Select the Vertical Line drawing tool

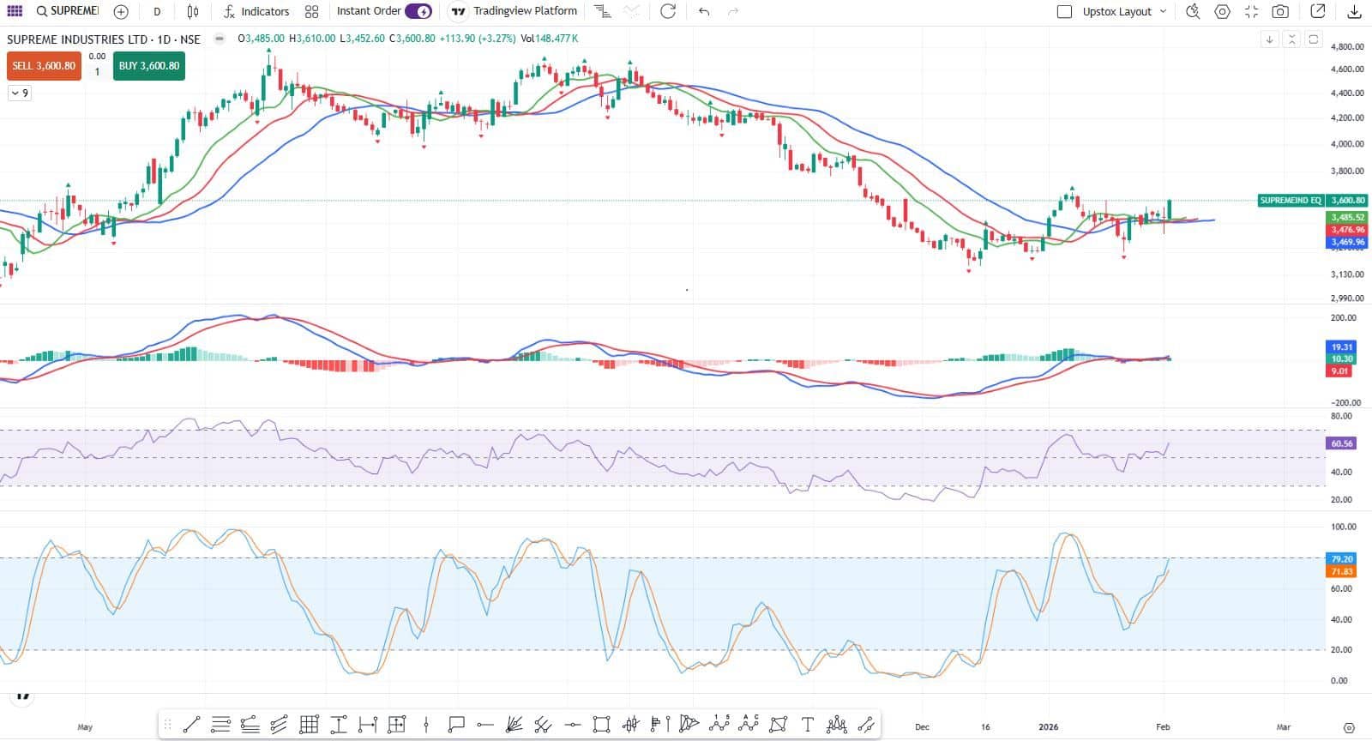click(426, 725)
